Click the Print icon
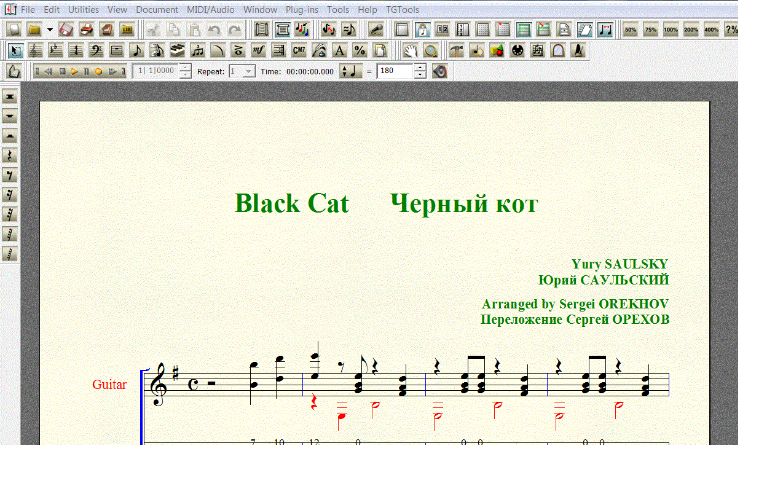This screenshot has height=502, width=783. coord(87,29)
